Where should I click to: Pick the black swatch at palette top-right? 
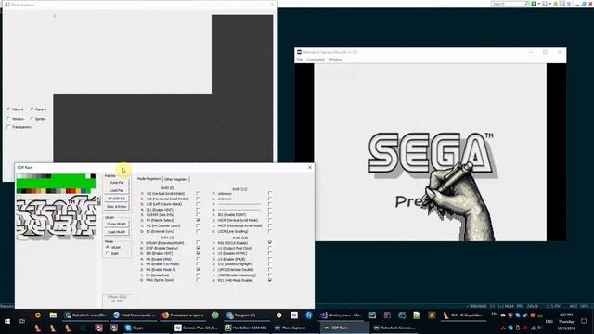[93, 176]
